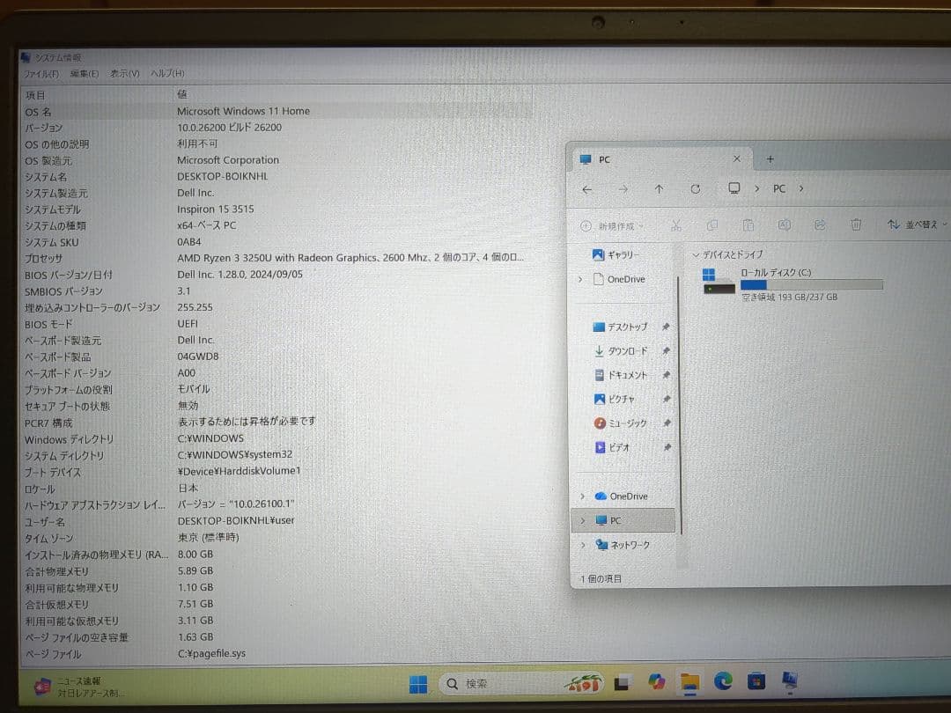Expand the ネットワーク tree node

click(x=583, y=545)
